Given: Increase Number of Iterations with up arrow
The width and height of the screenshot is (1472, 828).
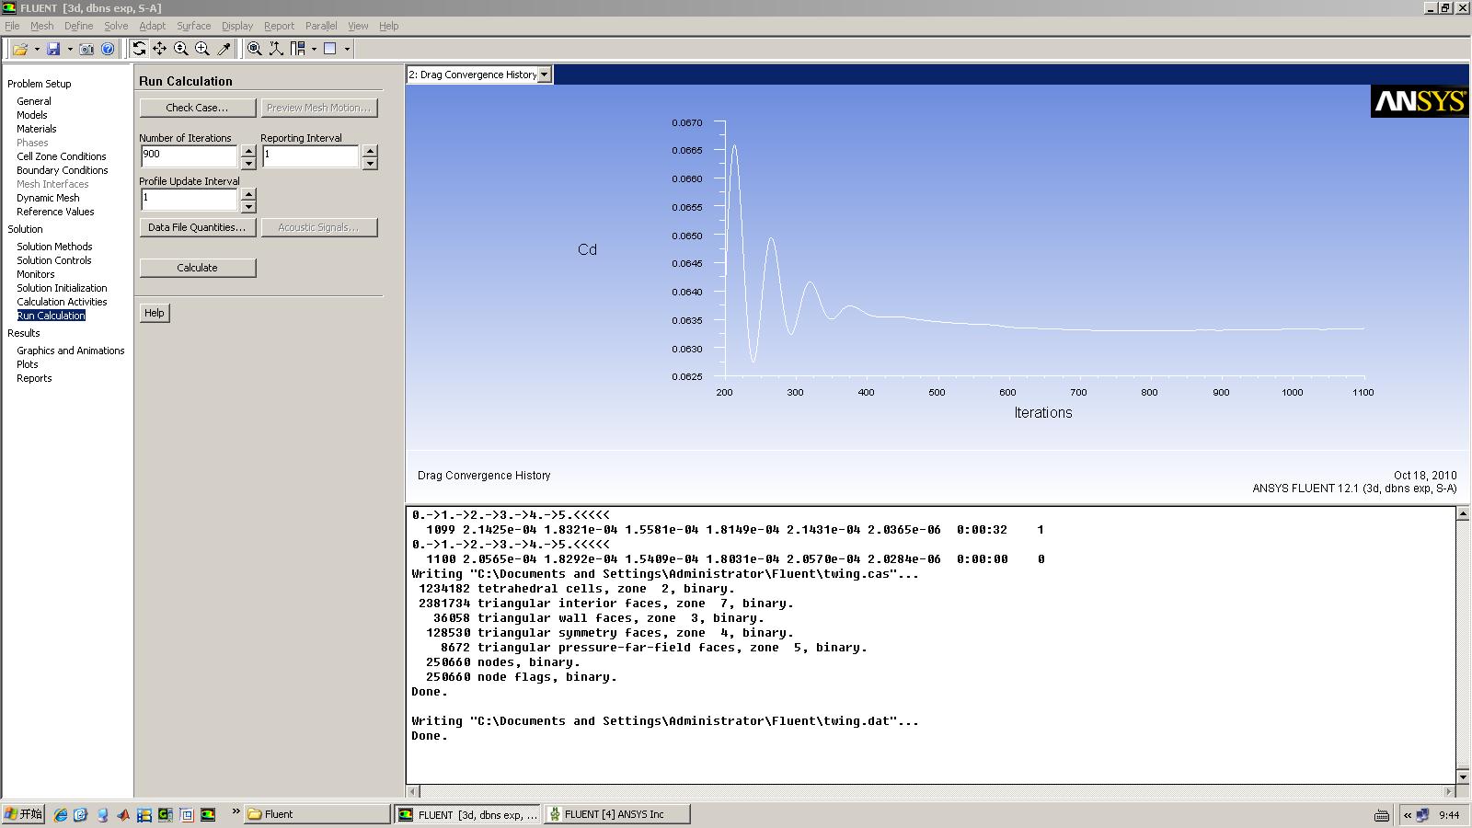Looking at the screenshot, I should (x=248, y=150).
